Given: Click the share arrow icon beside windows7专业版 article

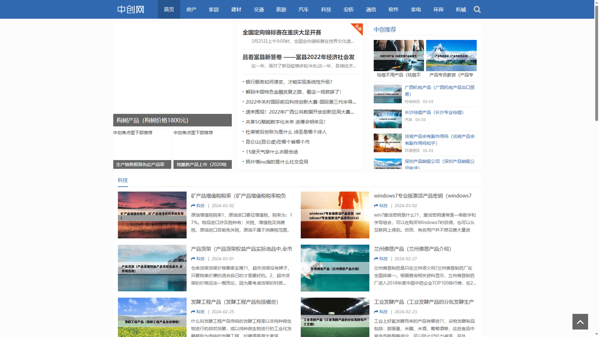Looking at the screenshot, I should click(376, 206).
